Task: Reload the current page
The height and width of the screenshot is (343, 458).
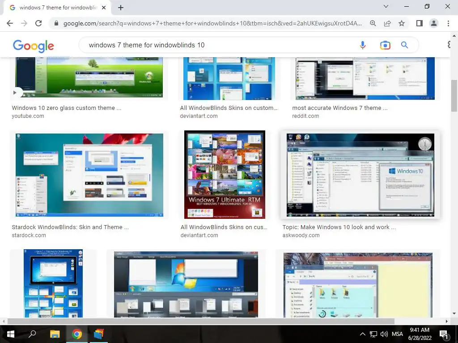Action: click(38, 23)
